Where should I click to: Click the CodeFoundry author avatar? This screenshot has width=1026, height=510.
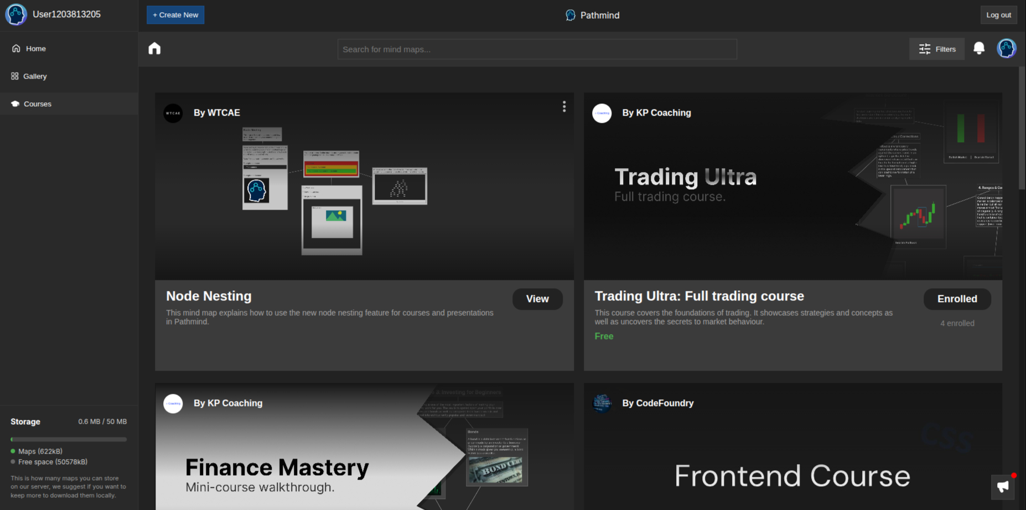click(602, 403)
